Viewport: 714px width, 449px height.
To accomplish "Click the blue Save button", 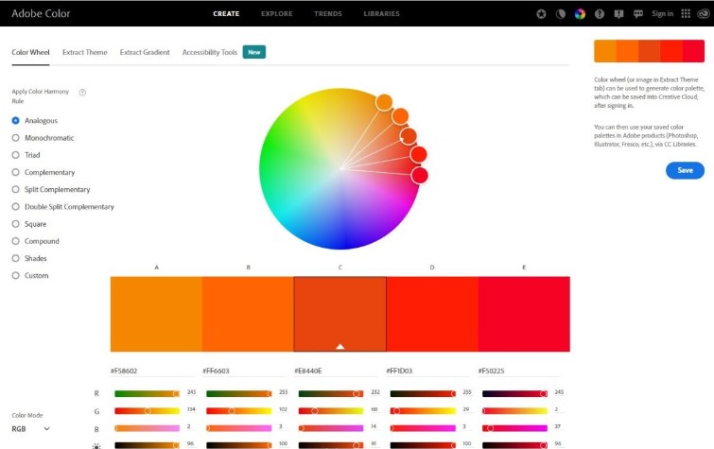I will [685, 170].
